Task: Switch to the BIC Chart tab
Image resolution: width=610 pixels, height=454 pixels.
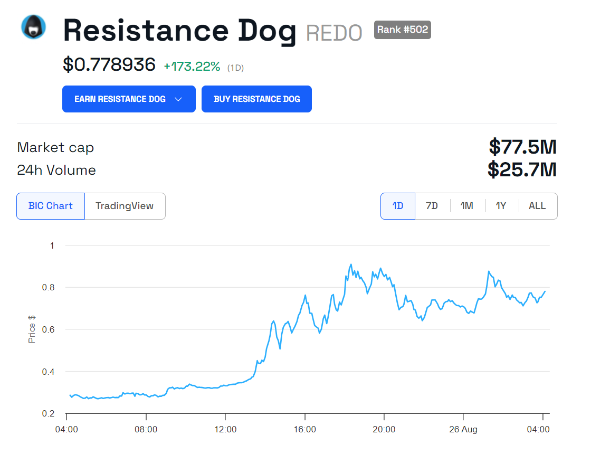Action: point(51,206)
